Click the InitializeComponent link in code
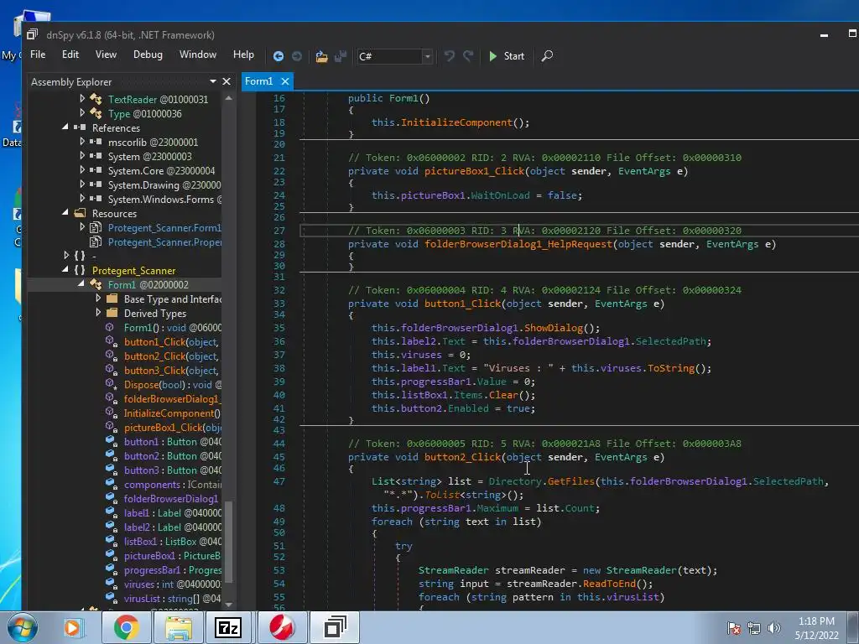This screenshot has height=644, width=859. coord(456,122)
